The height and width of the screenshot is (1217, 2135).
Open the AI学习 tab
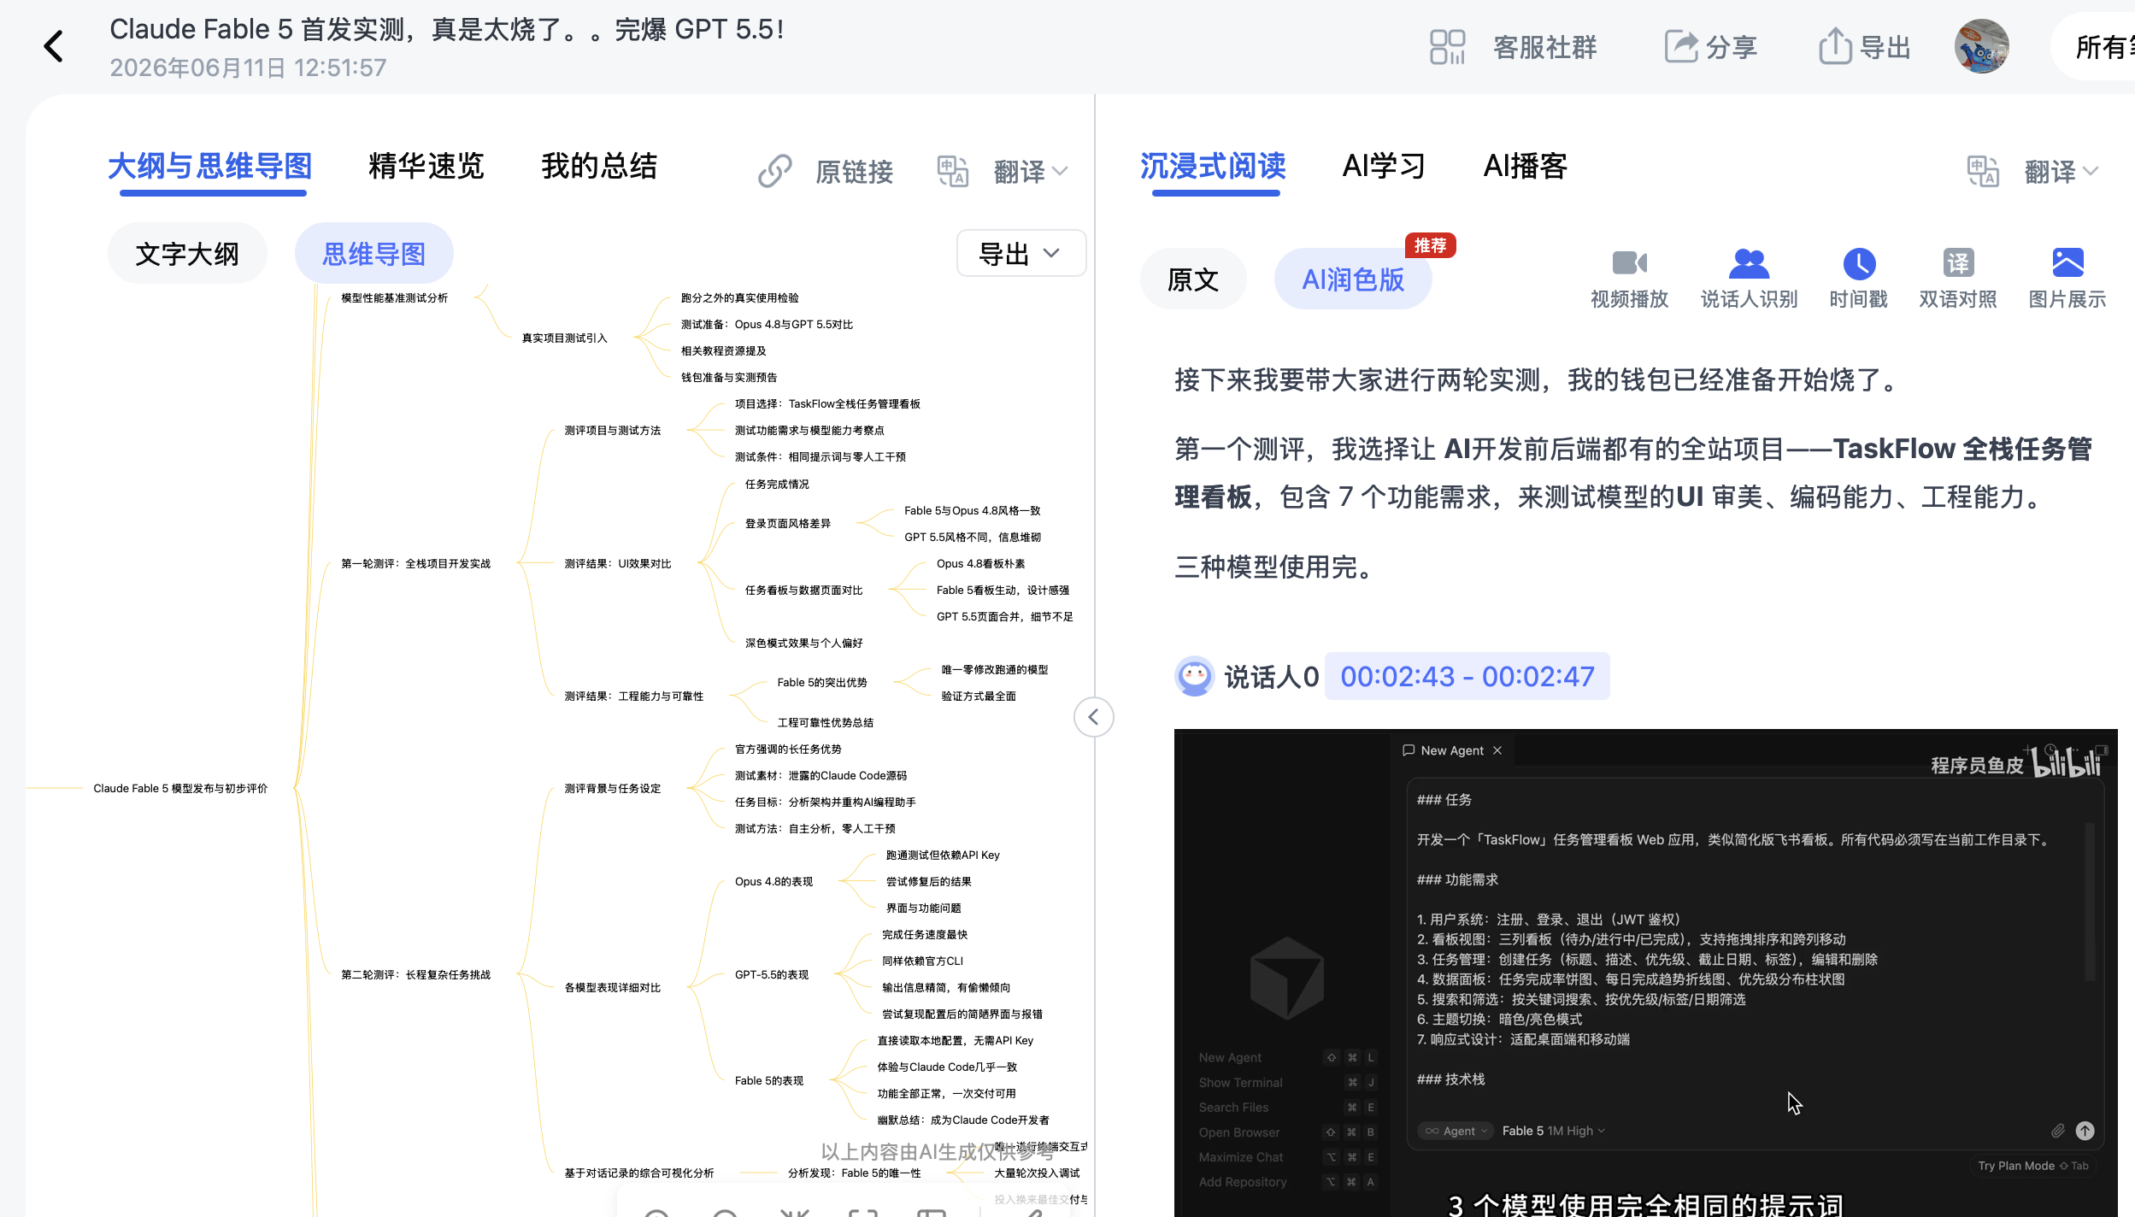tap(1384, 166)
